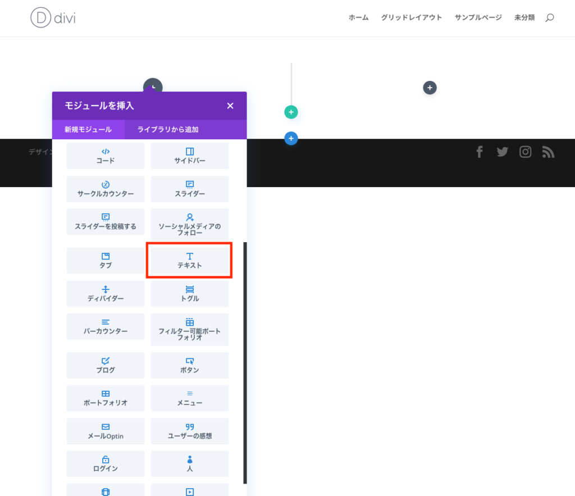Add the タブ (Tabs) module

[x=106, y=261]
